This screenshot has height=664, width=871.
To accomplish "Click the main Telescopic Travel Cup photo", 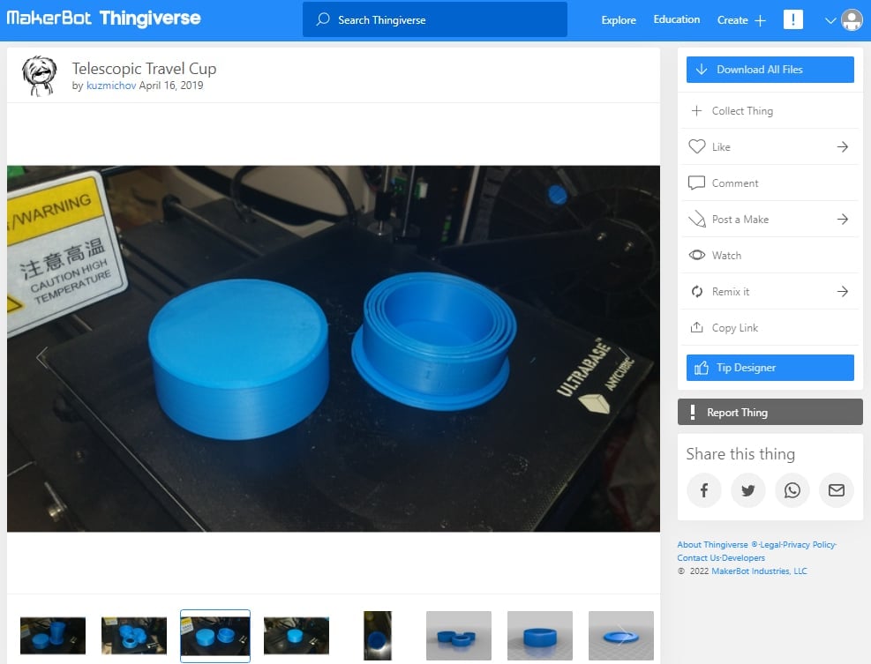I will click(334, 348).
